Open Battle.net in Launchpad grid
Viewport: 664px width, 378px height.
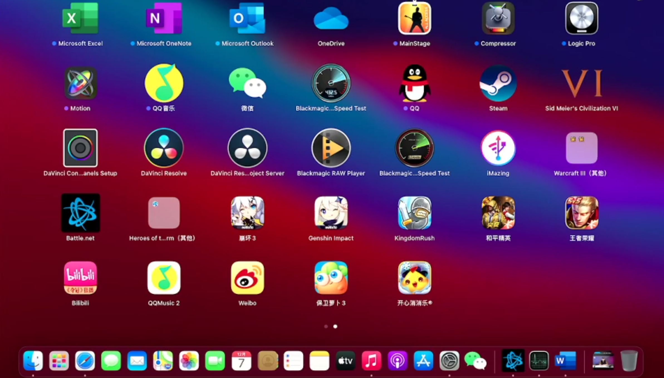point(80,213)
